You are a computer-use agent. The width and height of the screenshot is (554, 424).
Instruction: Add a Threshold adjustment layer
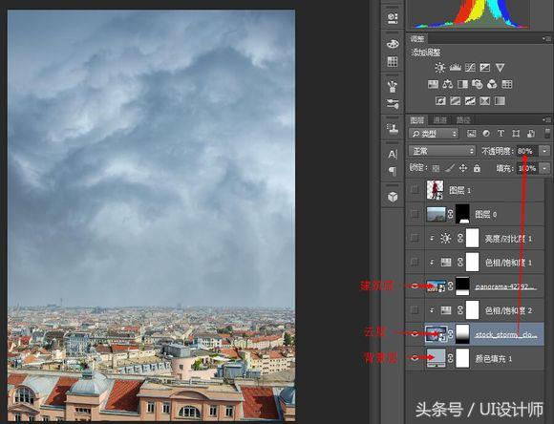coord(470,101)
